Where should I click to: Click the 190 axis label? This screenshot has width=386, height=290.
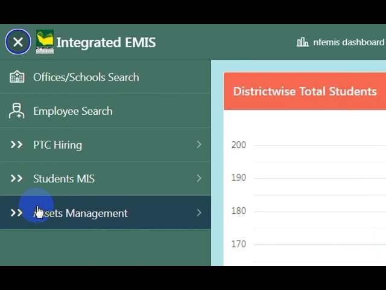coord(239,178)
